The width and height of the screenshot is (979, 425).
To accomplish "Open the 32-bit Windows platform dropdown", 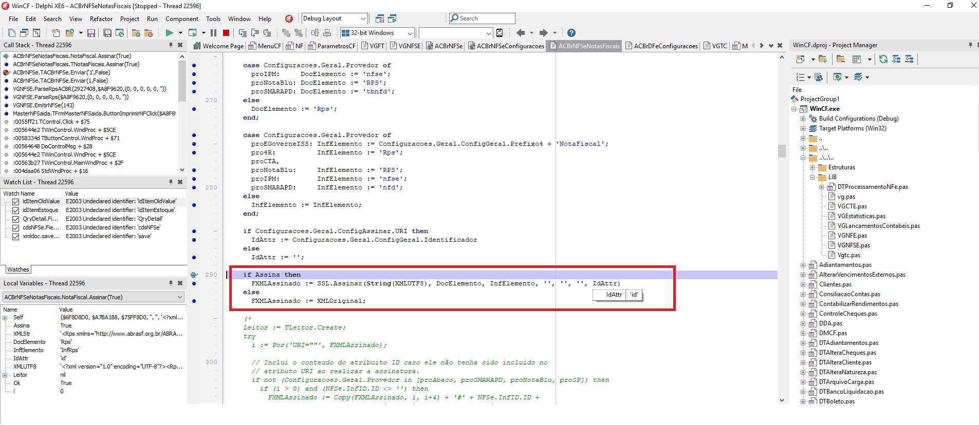I will [x=410, y=33].
